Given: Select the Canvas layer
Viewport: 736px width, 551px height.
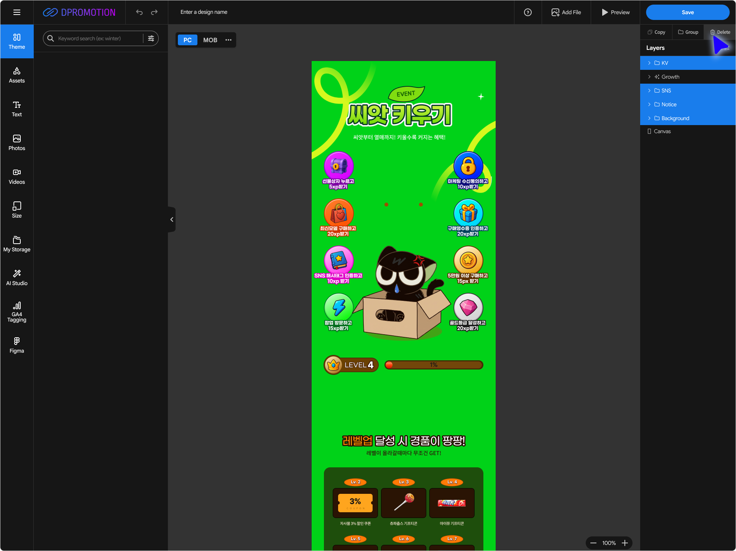Looking at the screenshot, I should [688, 131].
